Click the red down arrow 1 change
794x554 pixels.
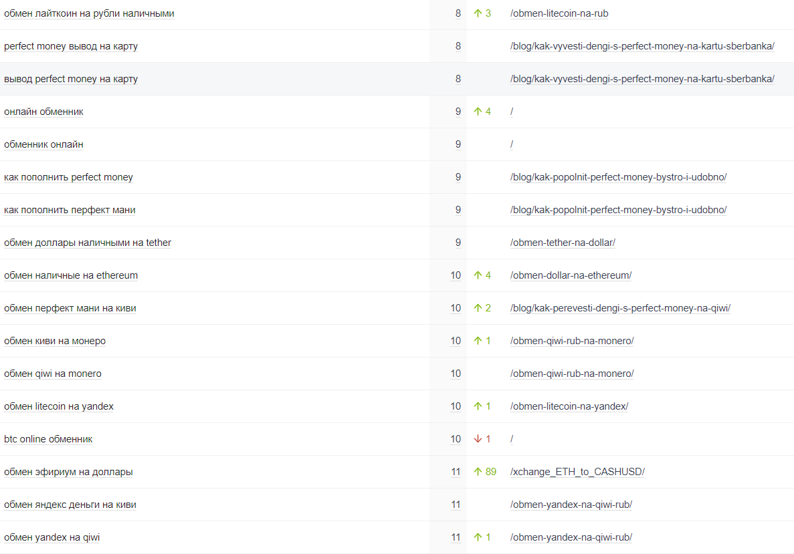482,439
